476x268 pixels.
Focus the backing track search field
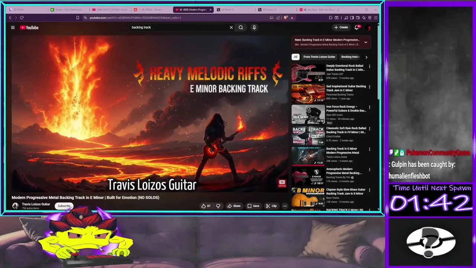(x=178, y=27)
